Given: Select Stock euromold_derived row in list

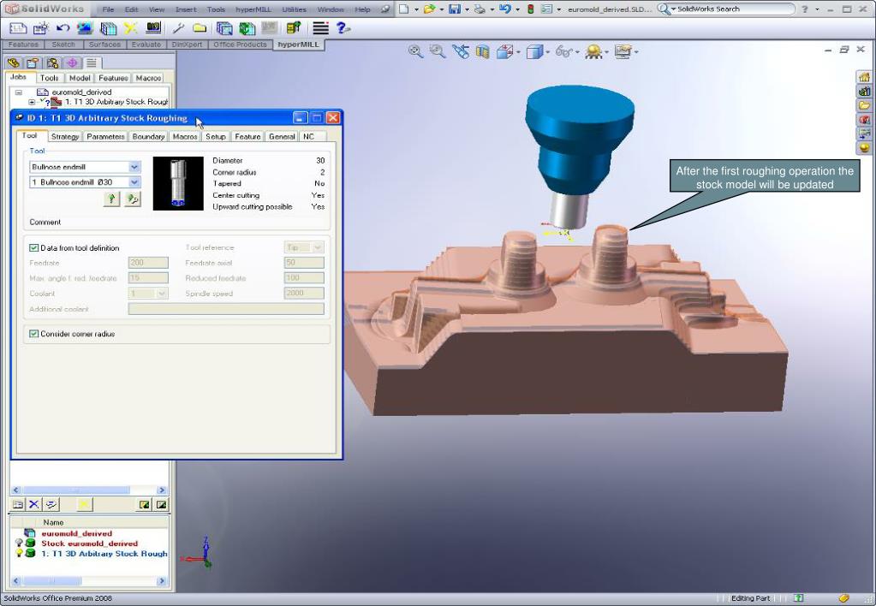Looking at the screenshot, I should tap(89, 543).
